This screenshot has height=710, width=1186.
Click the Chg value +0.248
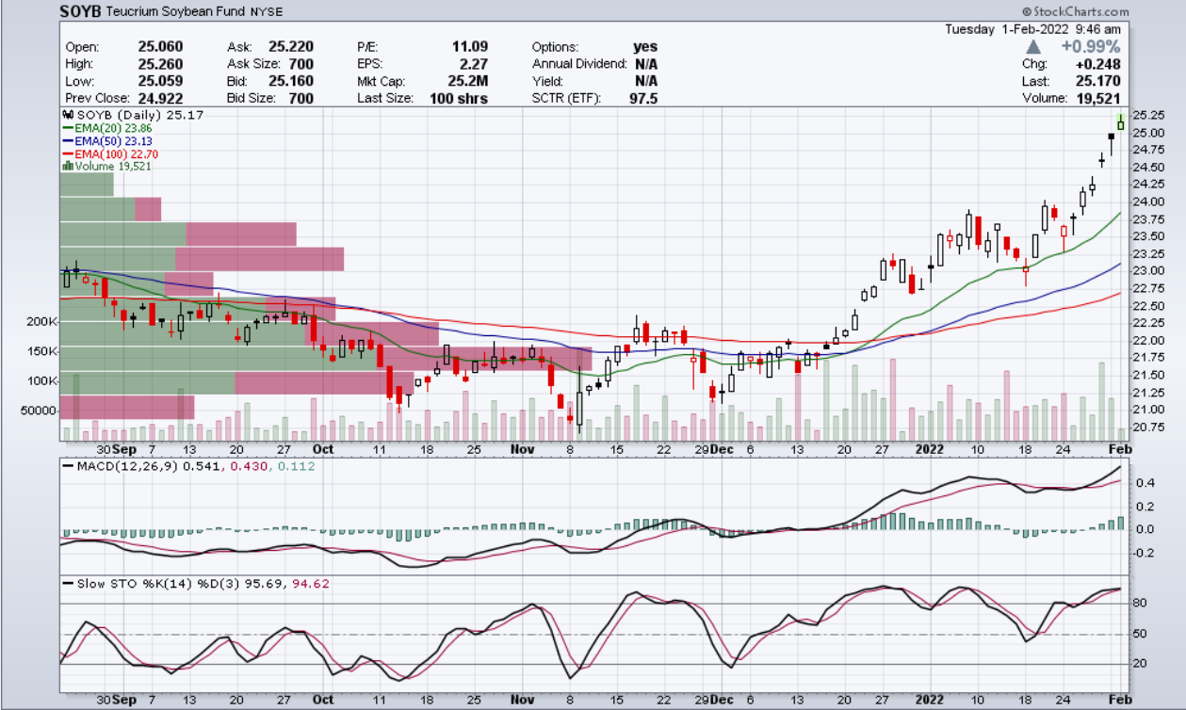[1100, 64]
